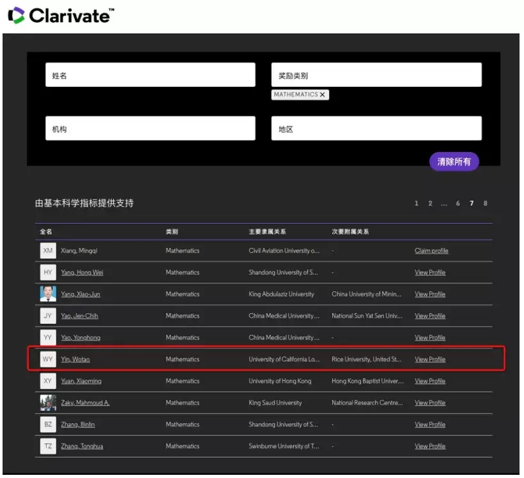Go to results page 8
Viewport: 524px width, 478px height.
coord(485,203)
